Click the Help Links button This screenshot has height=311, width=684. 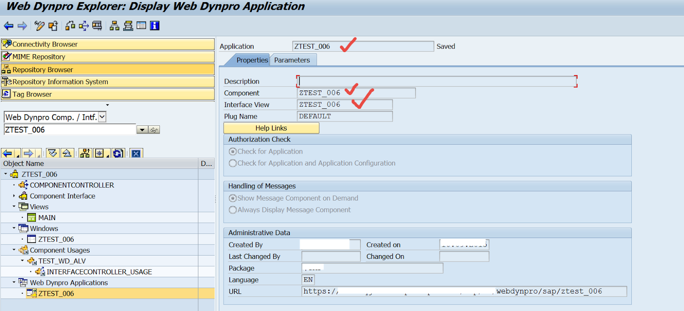(271, 128)
